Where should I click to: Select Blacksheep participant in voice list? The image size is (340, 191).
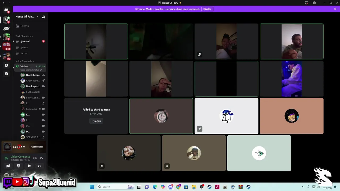click(x=33, y=75)
